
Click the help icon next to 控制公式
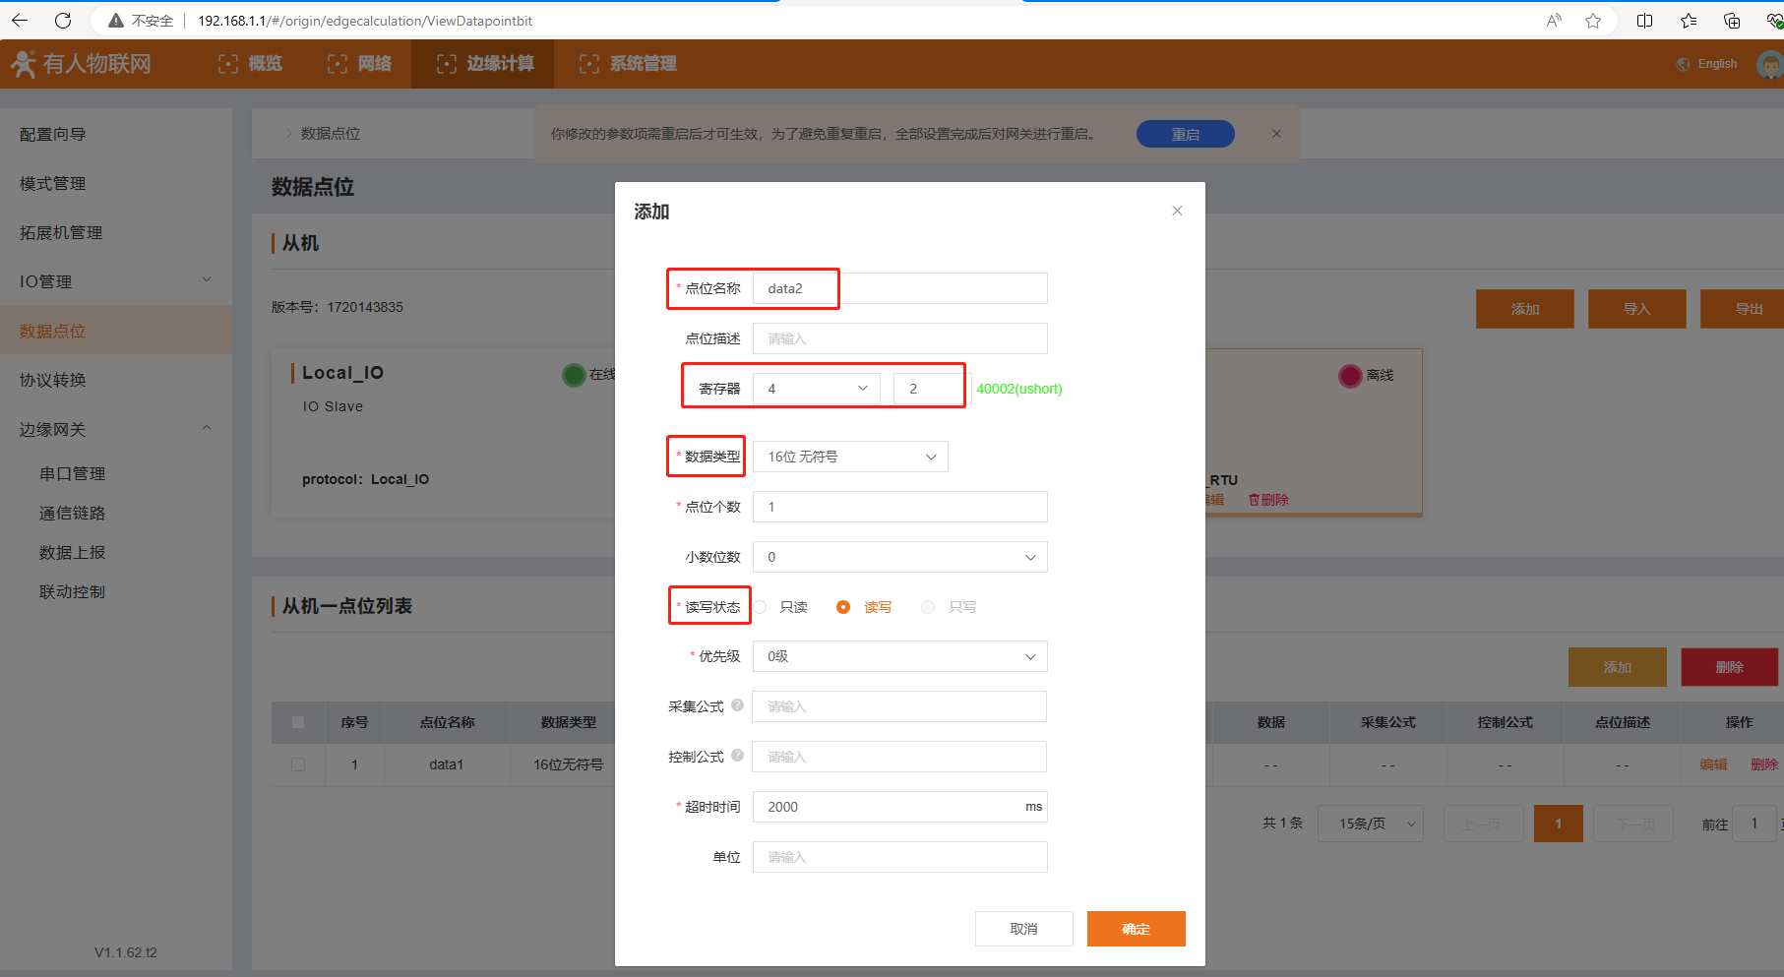(737, 755)
